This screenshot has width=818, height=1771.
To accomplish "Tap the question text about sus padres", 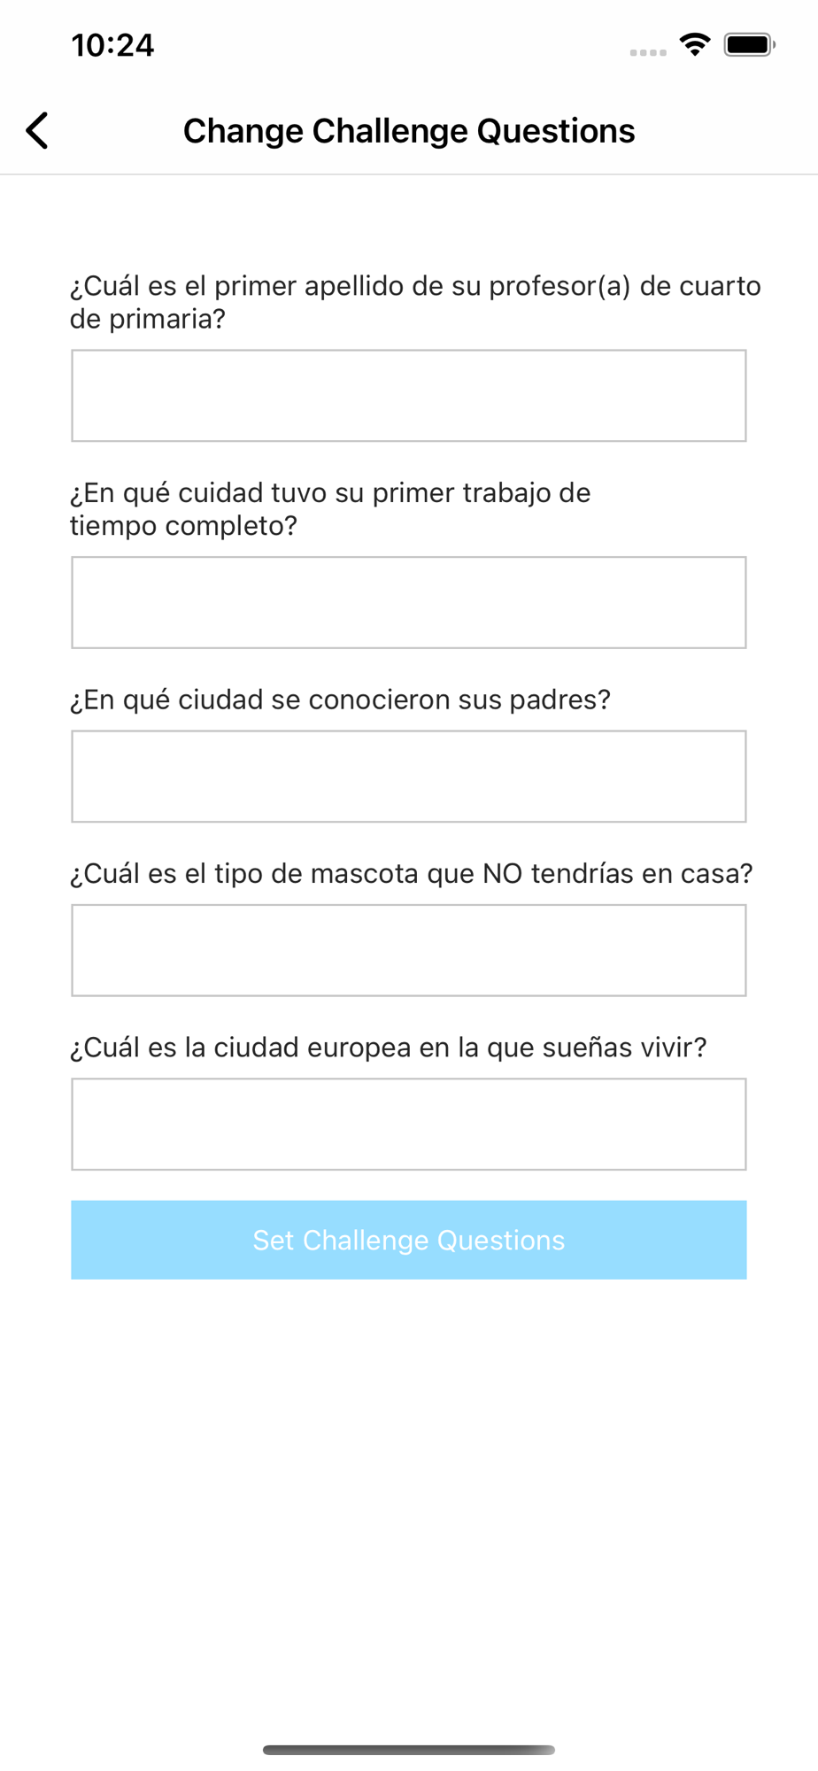I will (x=340, y=700).
